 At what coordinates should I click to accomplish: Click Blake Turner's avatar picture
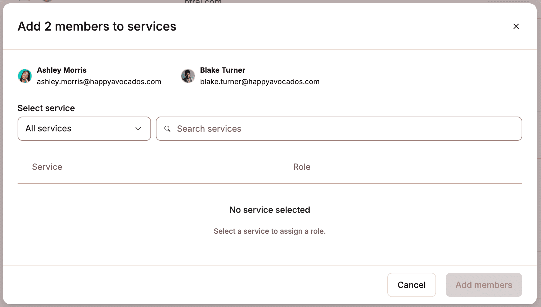tap(188, 76)
